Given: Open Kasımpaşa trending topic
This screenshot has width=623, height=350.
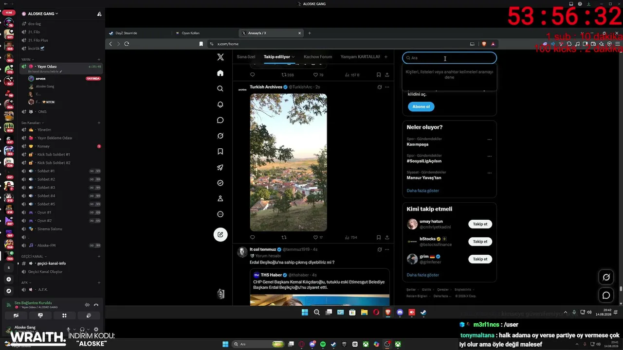Looking at the screenshot, I should (418, 144).
